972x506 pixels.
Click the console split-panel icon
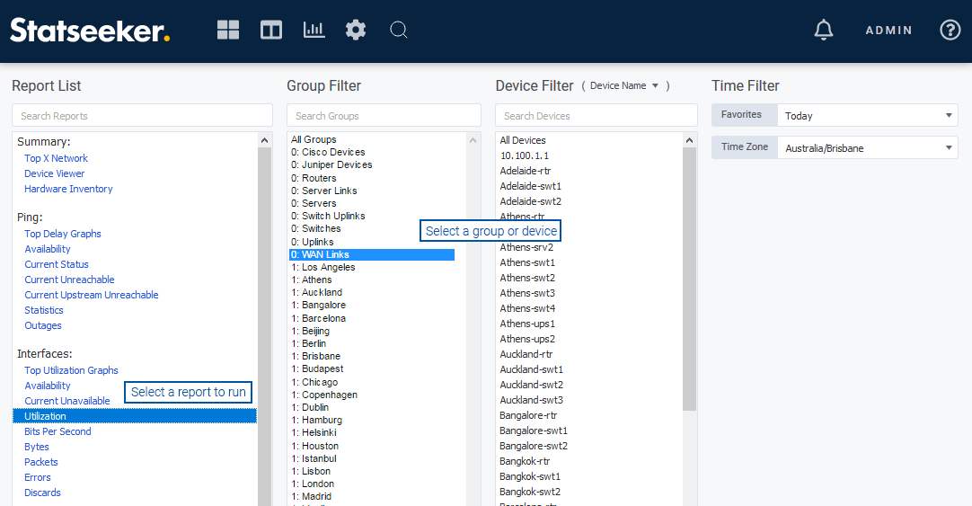coord(271,30)
